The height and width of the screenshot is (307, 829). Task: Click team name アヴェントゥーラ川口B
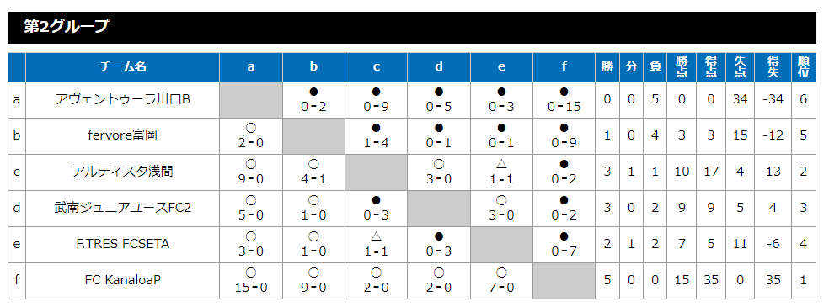tap(123, 99)
